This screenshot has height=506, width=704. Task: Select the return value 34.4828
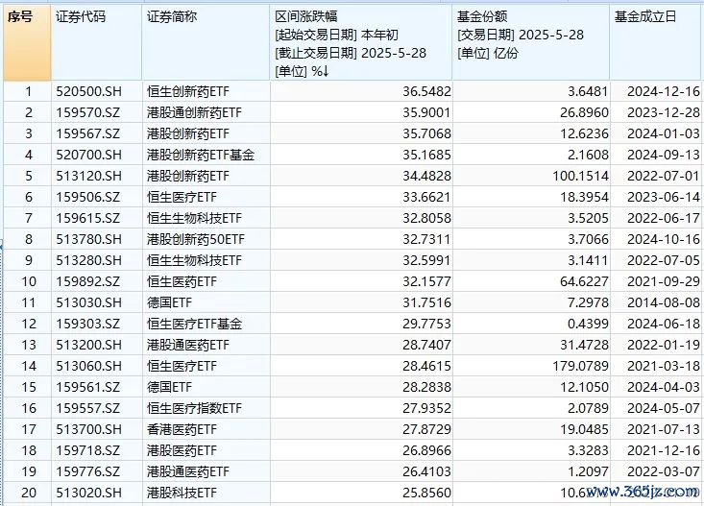[426, 176]
